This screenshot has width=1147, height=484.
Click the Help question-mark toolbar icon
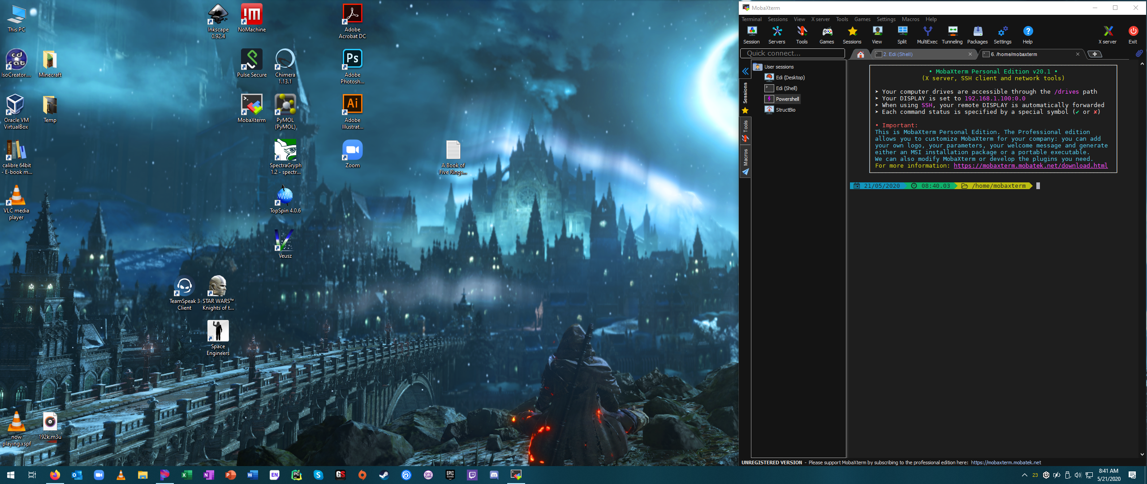click(1027, 35)
